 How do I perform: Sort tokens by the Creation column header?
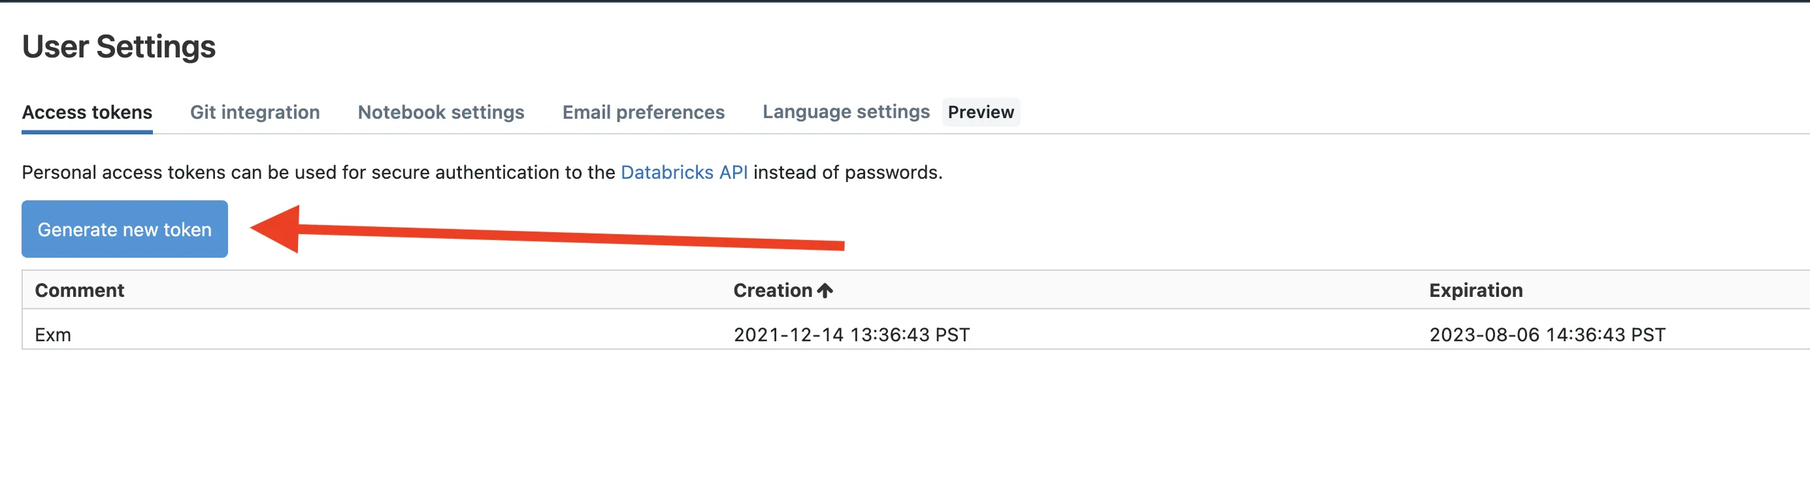[x=772, y=290]
